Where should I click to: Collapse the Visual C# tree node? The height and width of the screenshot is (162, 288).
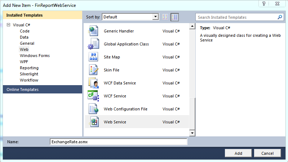click(x=8, y=25)
